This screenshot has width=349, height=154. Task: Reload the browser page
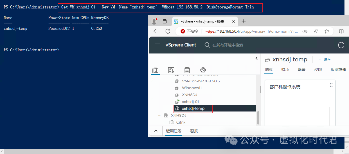168,31
